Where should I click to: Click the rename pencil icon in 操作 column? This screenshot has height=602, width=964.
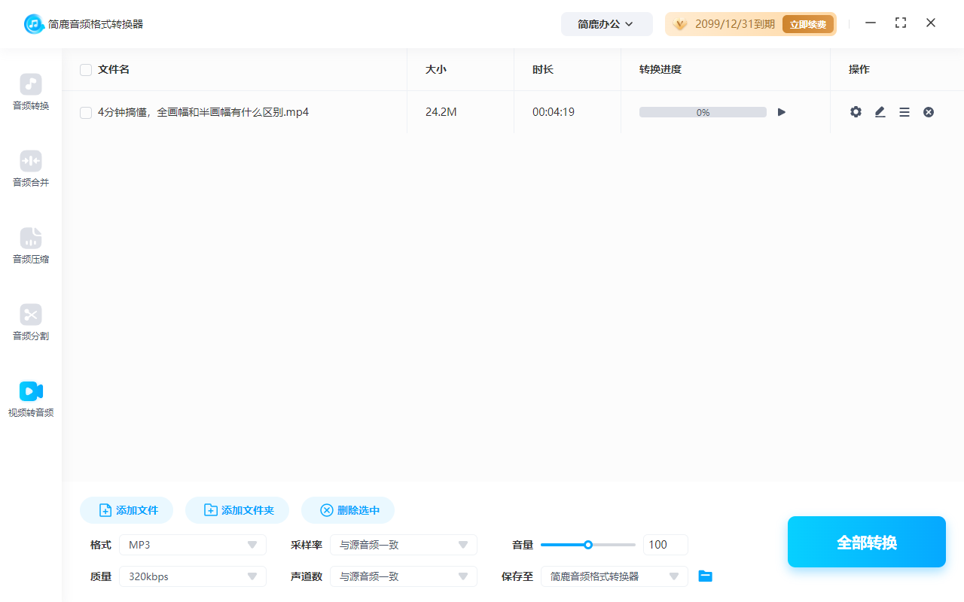880,111
